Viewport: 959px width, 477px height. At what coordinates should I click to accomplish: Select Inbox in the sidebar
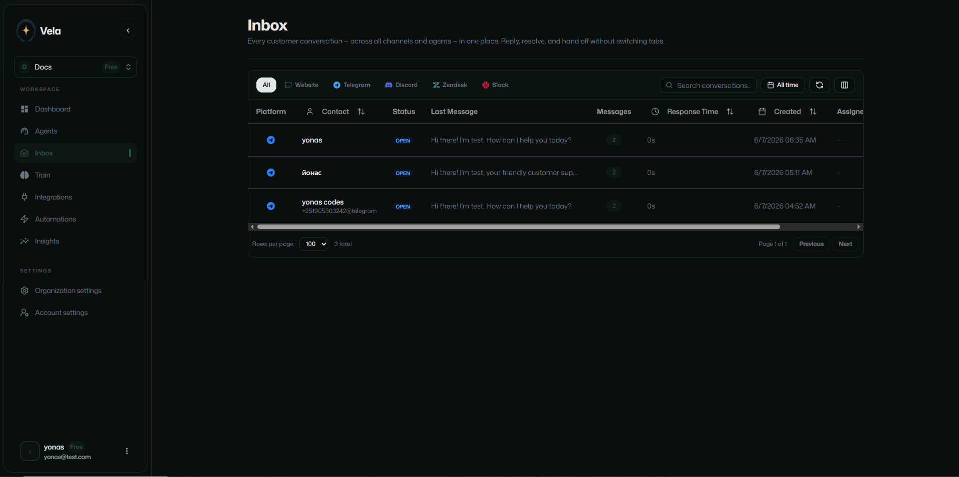75,153
